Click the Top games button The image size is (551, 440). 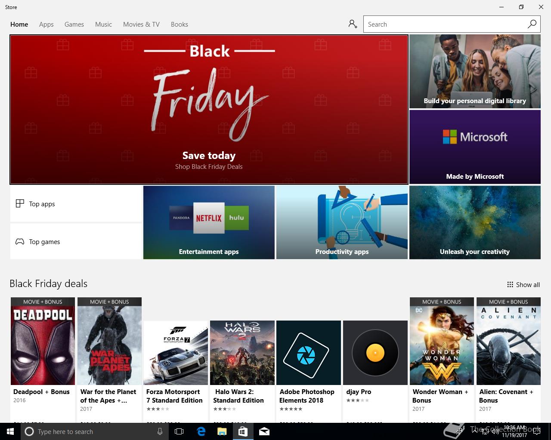coord(76,241)
